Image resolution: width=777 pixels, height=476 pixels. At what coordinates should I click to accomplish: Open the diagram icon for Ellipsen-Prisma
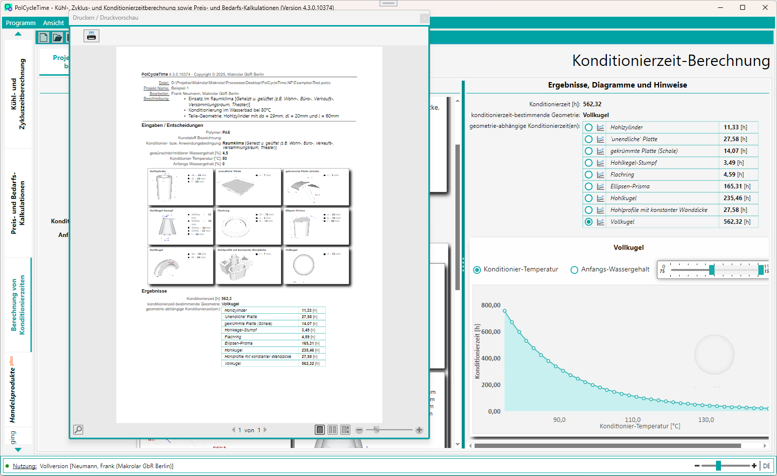[600, 186]
